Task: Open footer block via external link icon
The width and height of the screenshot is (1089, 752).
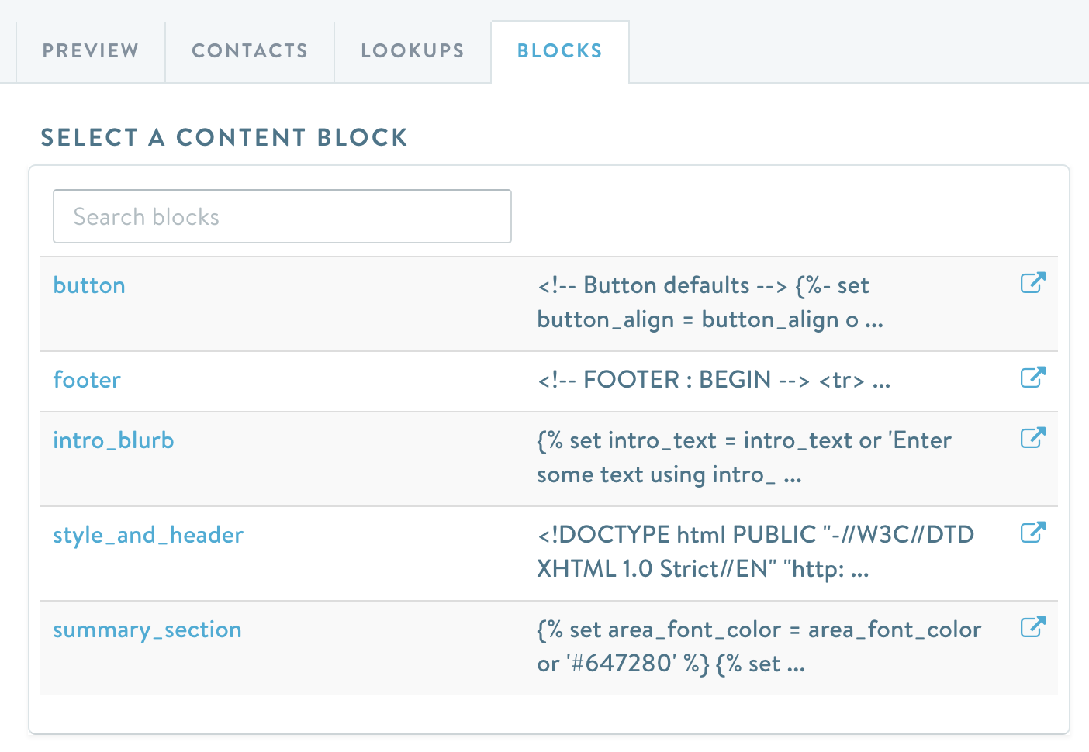Action: 1032,378
